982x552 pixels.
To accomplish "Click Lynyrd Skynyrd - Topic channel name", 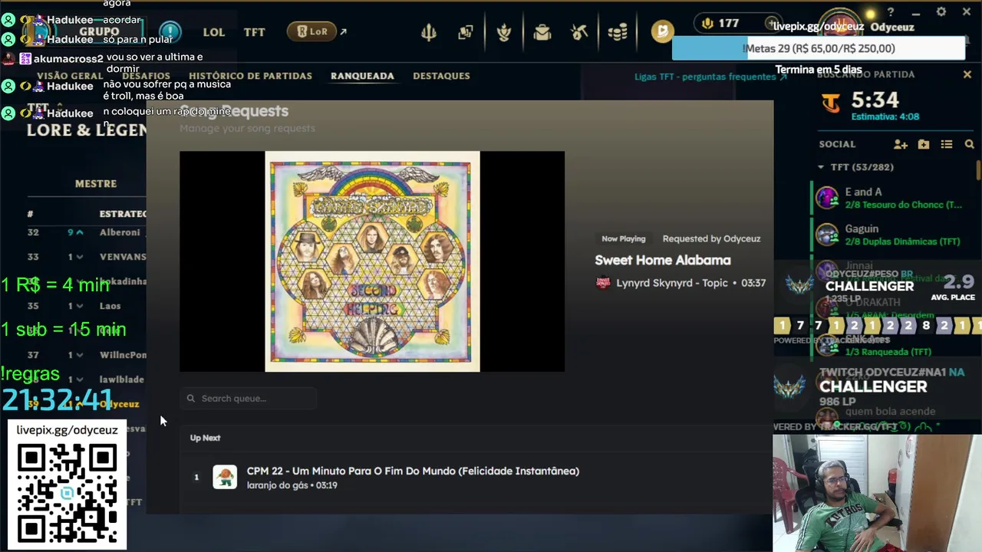I will tap(672, 283).
